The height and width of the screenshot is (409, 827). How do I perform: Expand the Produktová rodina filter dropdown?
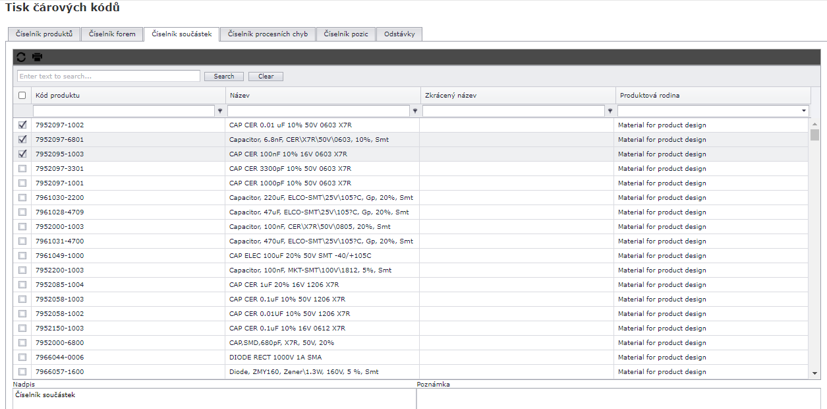coord(804,111)
